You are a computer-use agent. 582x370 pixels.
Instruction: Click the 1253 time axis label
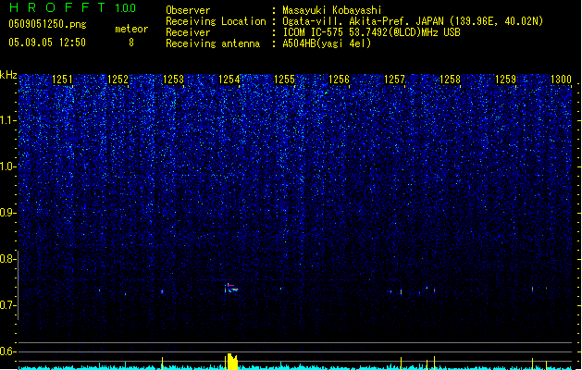[173, 80]
